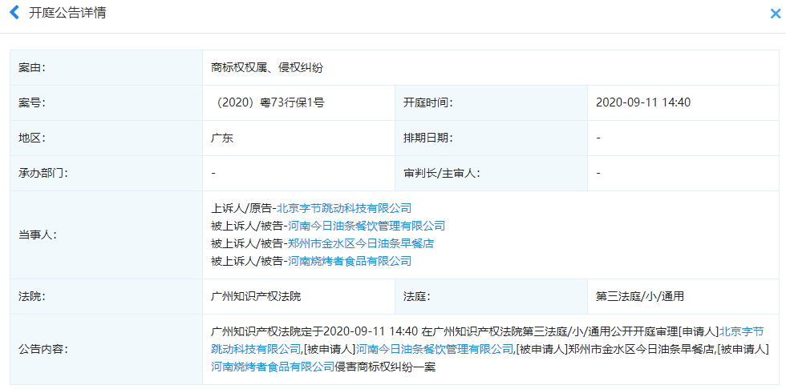Click the back arrow beside 开庭公告详情

click(x=14, y=14)
